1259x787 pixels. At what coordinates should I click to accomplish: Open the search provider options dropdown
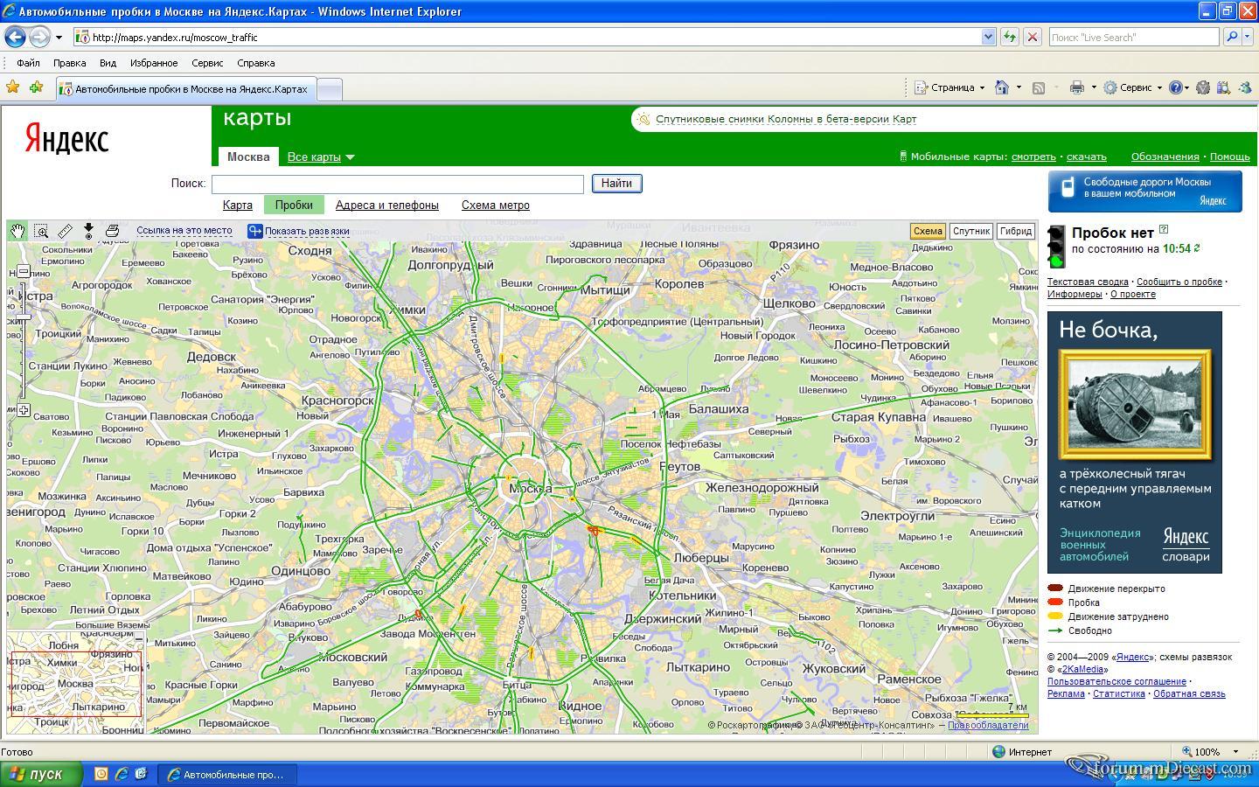point(1248,37)
